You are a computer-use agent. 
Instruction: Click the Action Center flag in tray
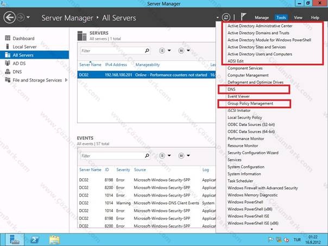click(270, 239)
